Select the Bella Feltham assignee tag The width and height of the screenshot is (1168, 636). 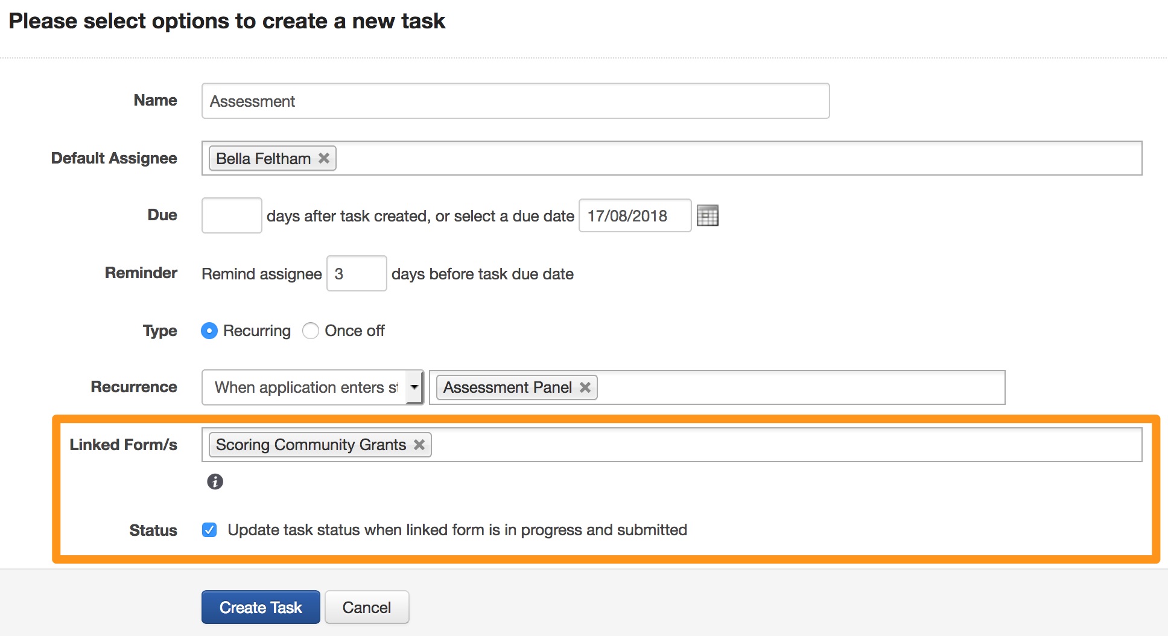263,158
